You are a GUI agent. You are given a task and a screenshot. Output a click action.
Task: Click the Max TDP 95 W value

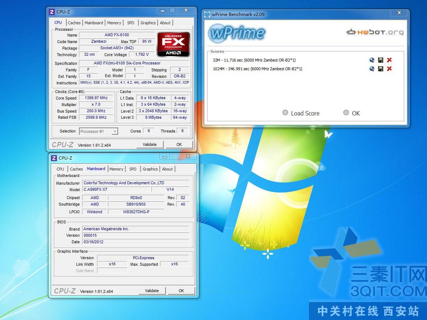147,41
